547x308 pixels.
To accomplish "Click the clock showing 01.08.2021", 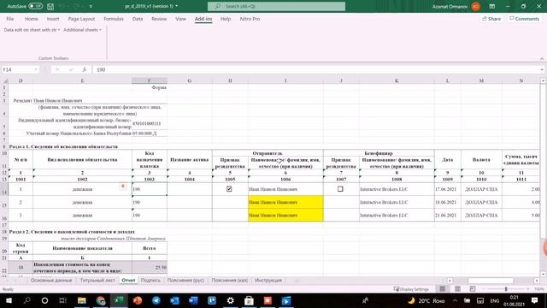I will click(515, 300).
